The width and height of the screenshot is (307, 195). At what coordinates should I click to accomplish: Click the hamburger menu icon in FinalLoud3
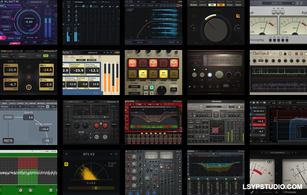click(x=22, y=51)
